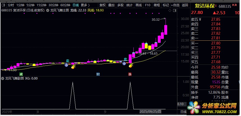Click 现量 value 1535
The image size is (241, 116).
point(216,82)
